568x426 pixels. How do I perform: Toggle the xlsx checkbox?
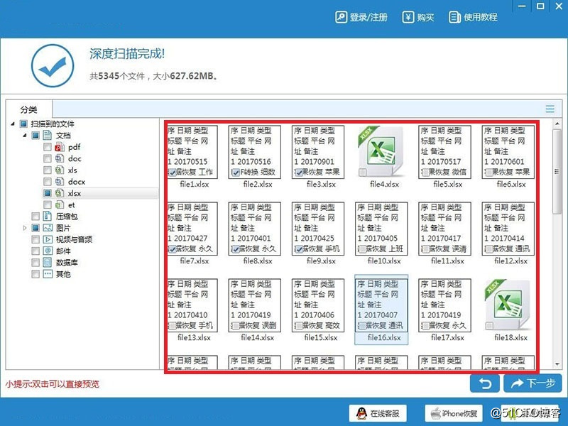(x=47, y=193)
